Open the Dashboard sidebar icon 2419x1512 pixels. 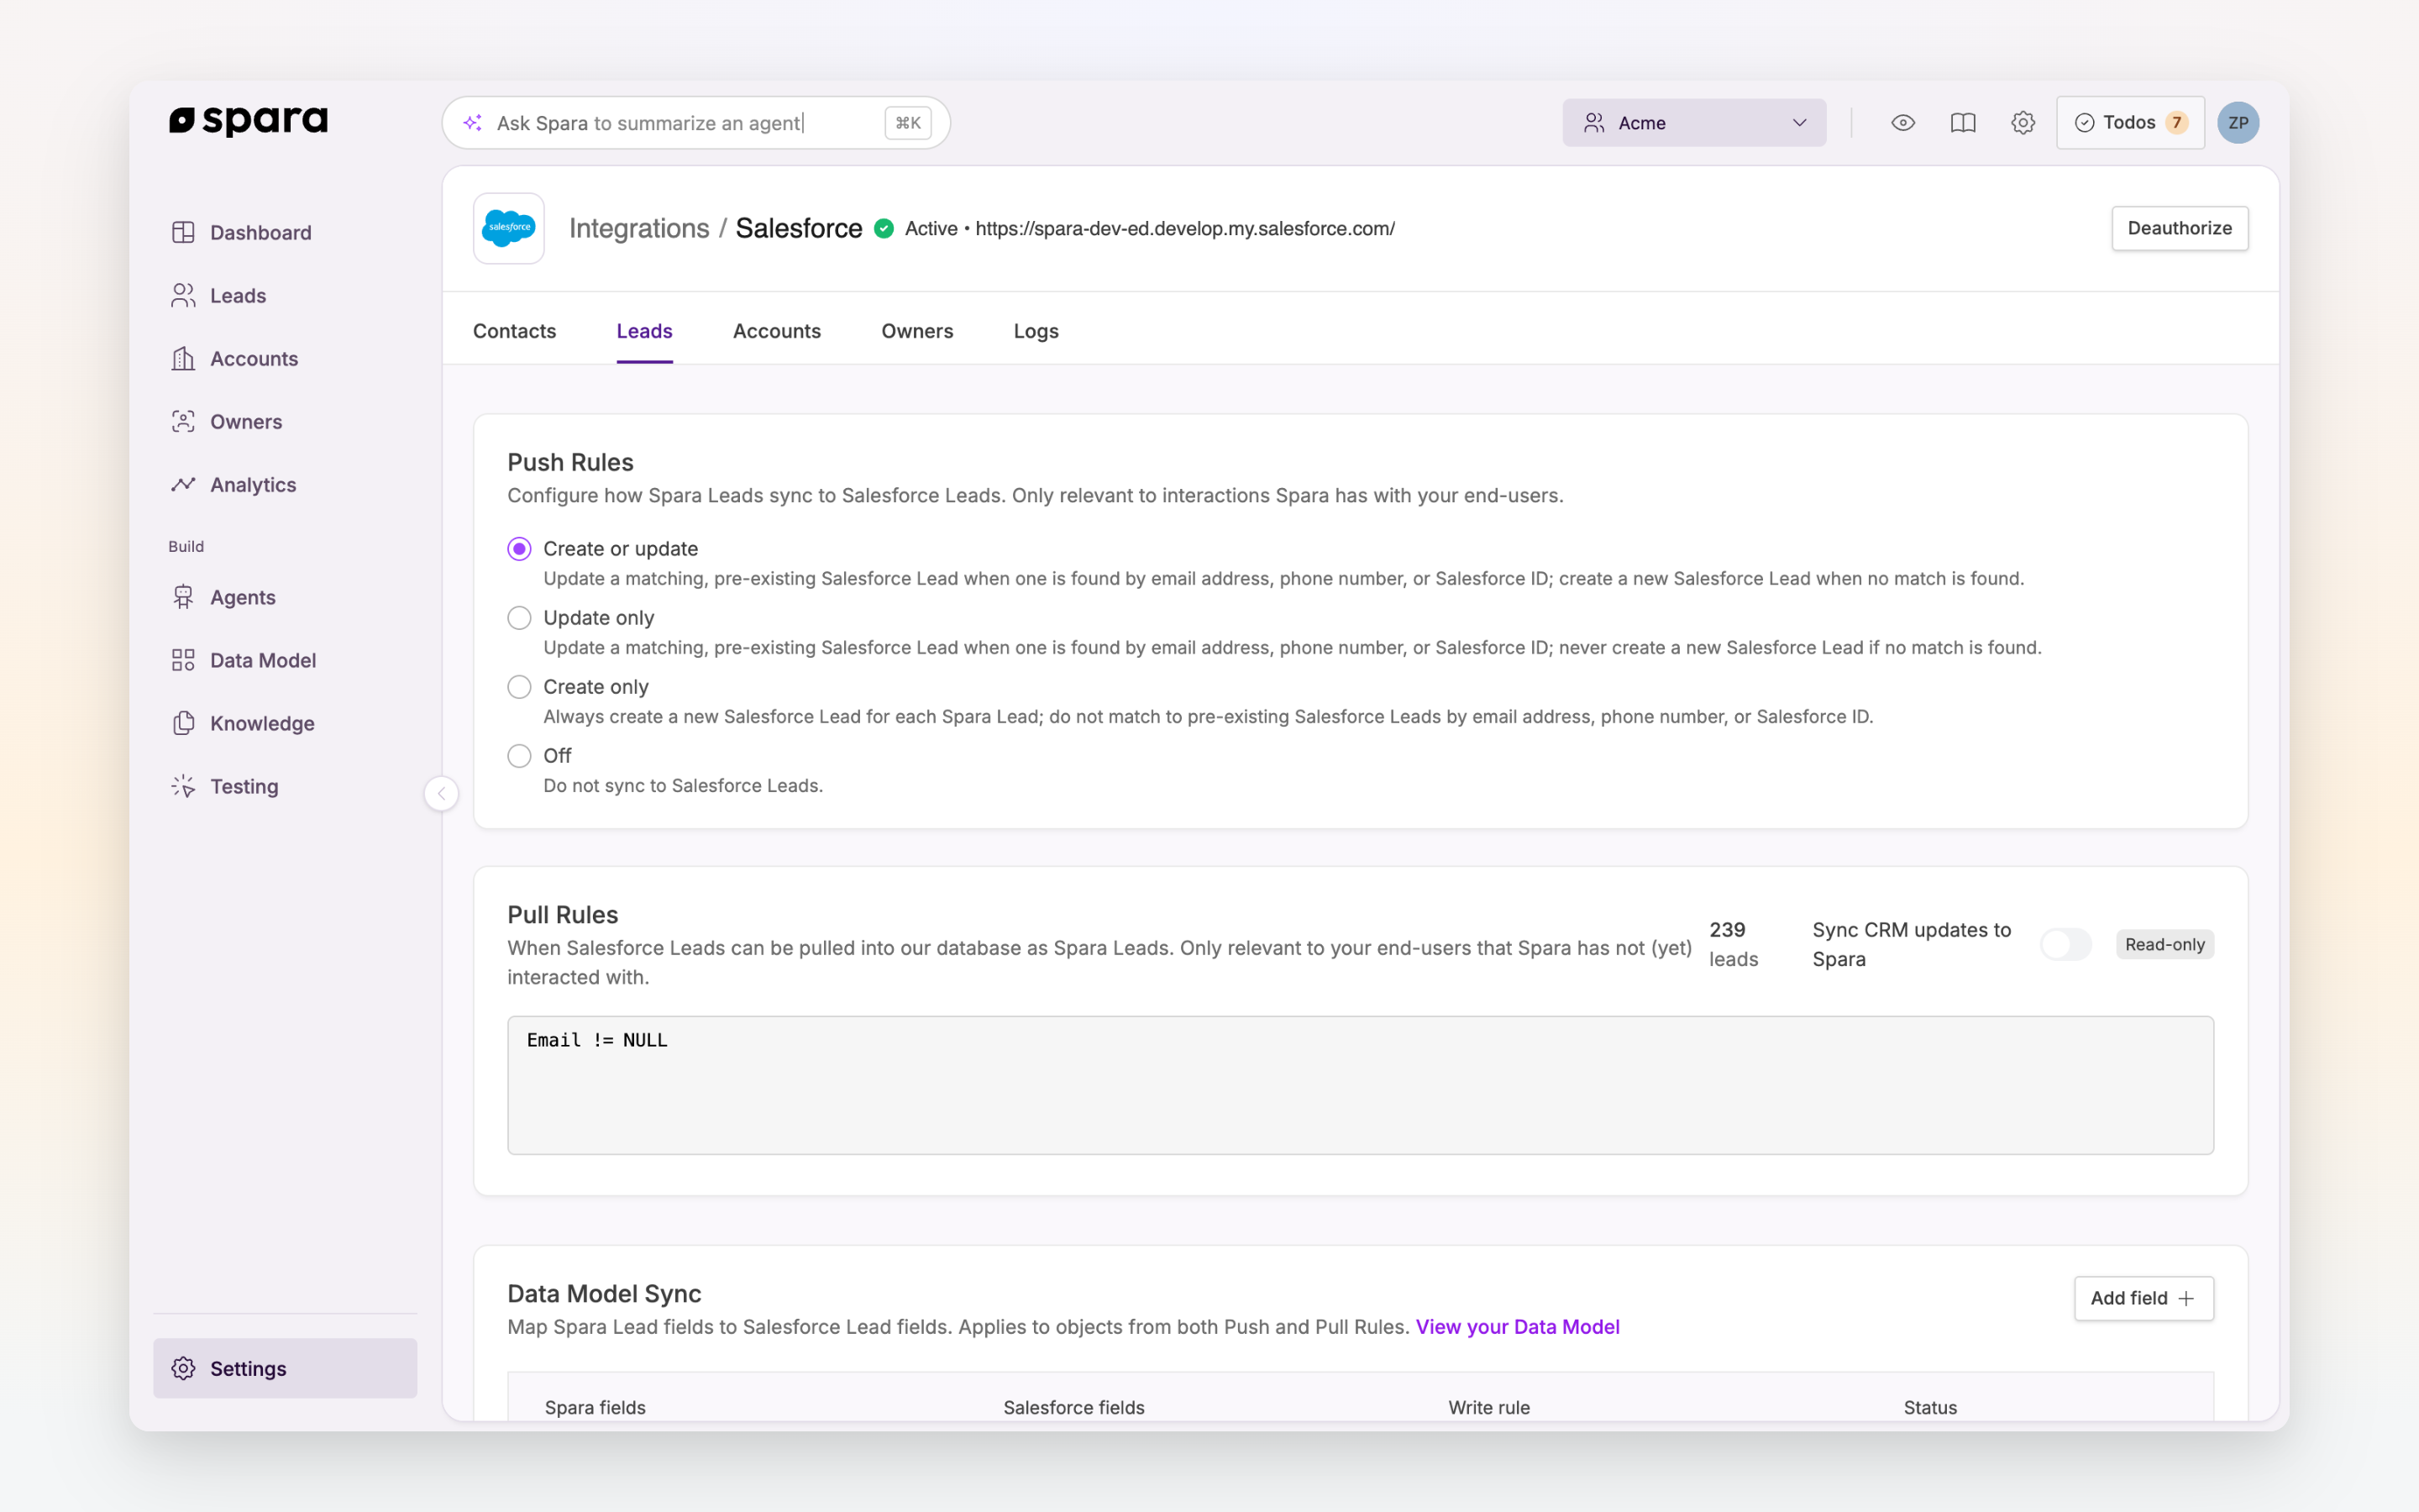coord(183,232)
